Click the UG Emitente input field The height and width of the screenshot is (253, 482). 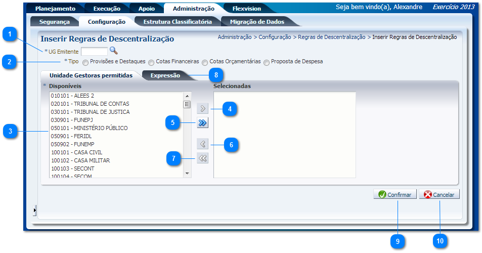94,51
